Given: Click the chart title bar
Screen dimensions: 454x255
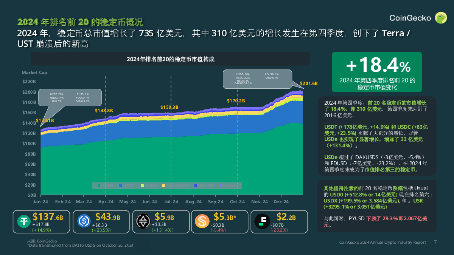Looking at the screenshot, I should click(x=170, y=59).
